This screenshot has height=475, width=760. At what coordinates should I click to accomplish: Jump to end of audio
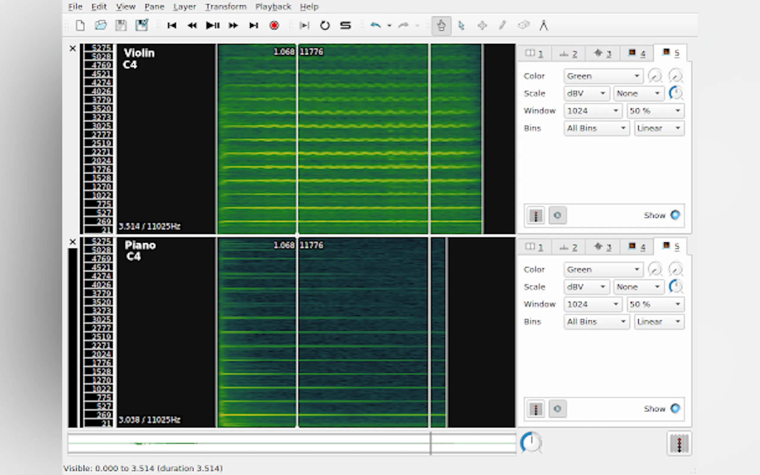pyautogui.click(x=253, y=25)
